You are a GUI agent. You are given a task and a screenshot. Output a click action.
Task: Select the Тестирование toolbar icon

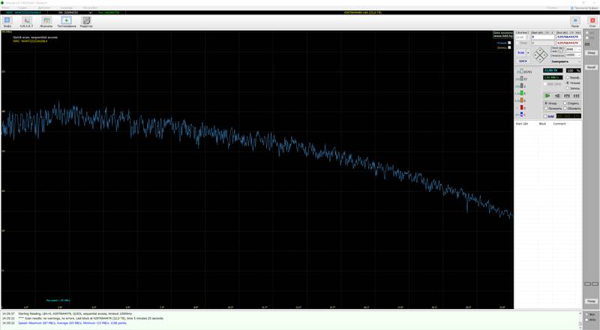coord(66,21)
